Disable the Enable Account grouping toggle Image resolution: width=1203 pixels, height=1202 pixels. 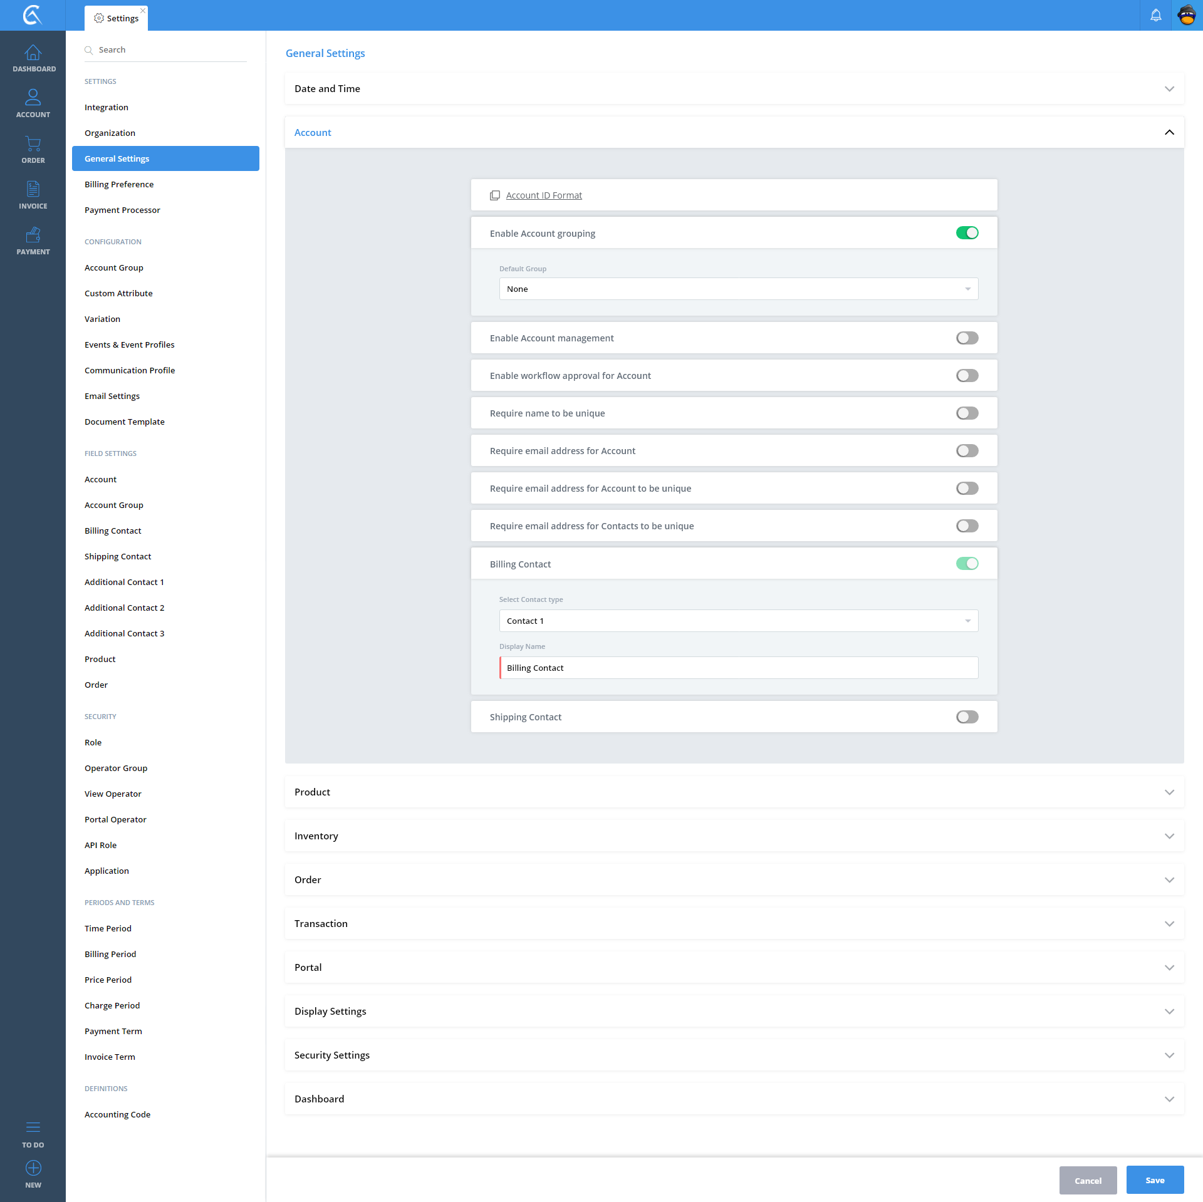(967, 233)
